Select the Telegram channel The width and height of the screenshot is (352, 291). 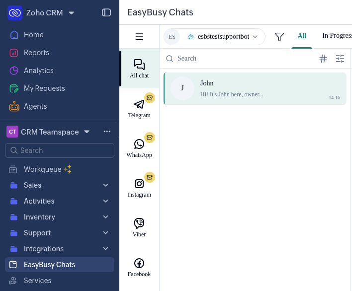[139, 108]
